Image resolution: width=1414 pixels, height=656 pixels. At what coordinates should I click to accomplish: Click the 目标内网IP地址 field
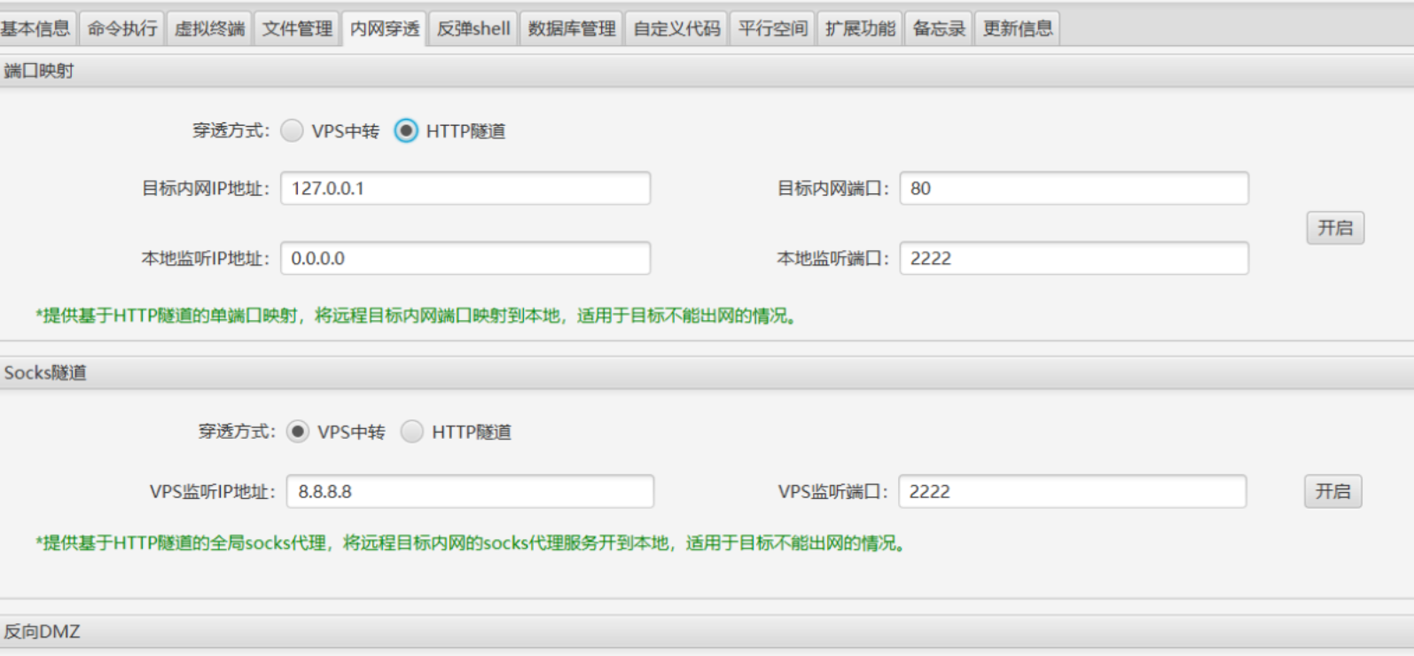pyautogui.click(x=465, y=188)
